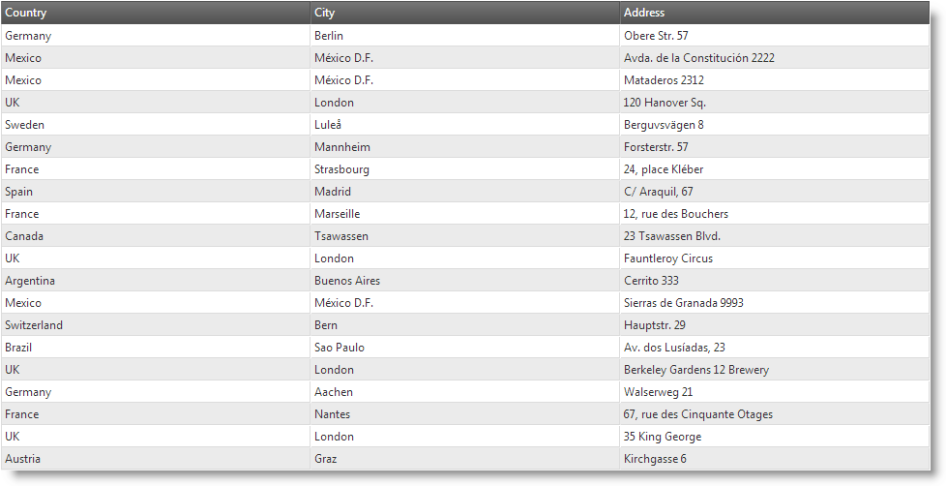This screenshot has height=486, width=946.
Task: Click the 12, rue des Bouchers cell
Action: pos(676,214)
